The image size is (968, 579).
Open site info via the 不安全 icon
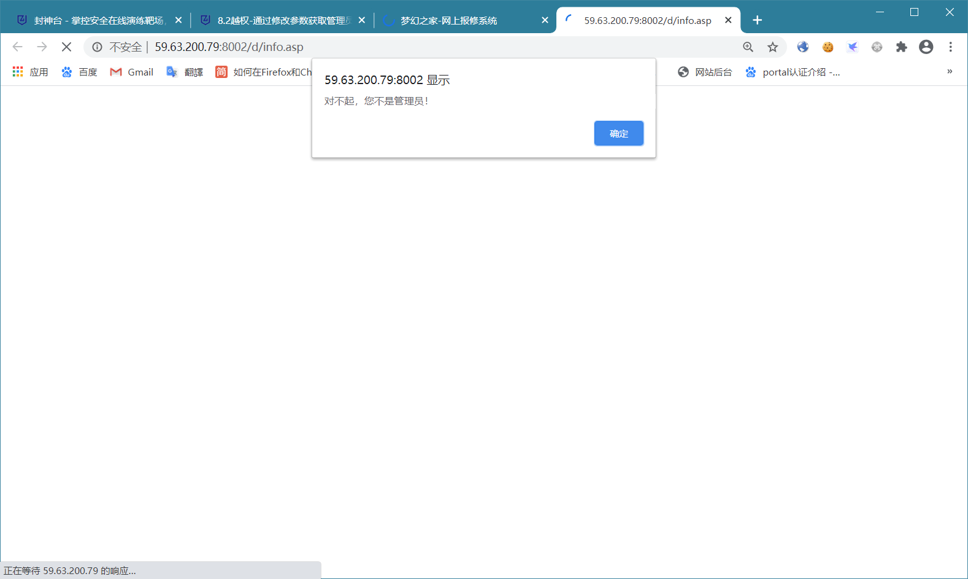point(97,47)
